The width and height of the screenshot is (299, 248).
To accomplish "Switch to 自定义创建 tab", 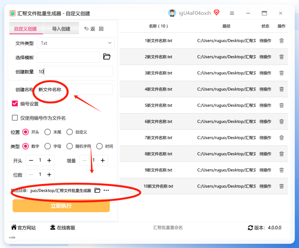I will [26, 28].
